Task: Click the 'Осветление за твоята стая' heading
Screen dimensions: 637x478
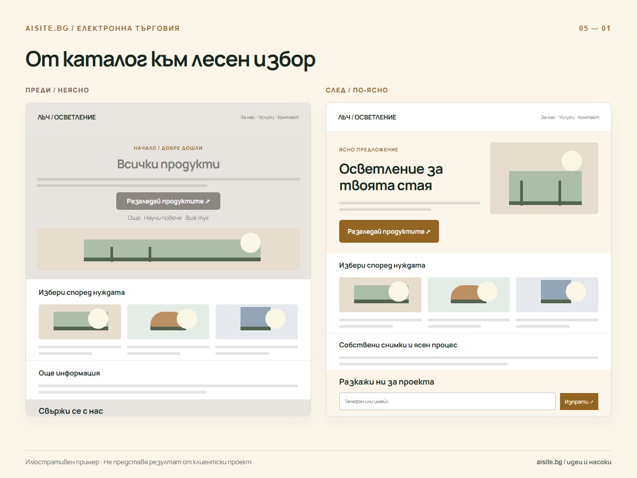Action: coord(391,177)
